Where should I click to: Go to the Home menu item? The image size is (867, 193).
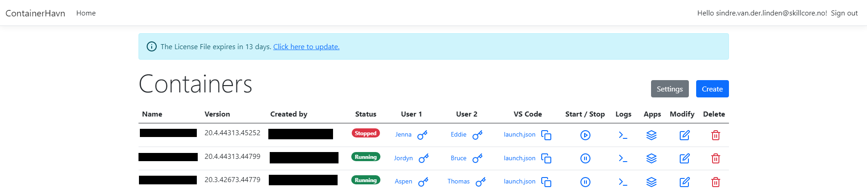pos(86,13)
